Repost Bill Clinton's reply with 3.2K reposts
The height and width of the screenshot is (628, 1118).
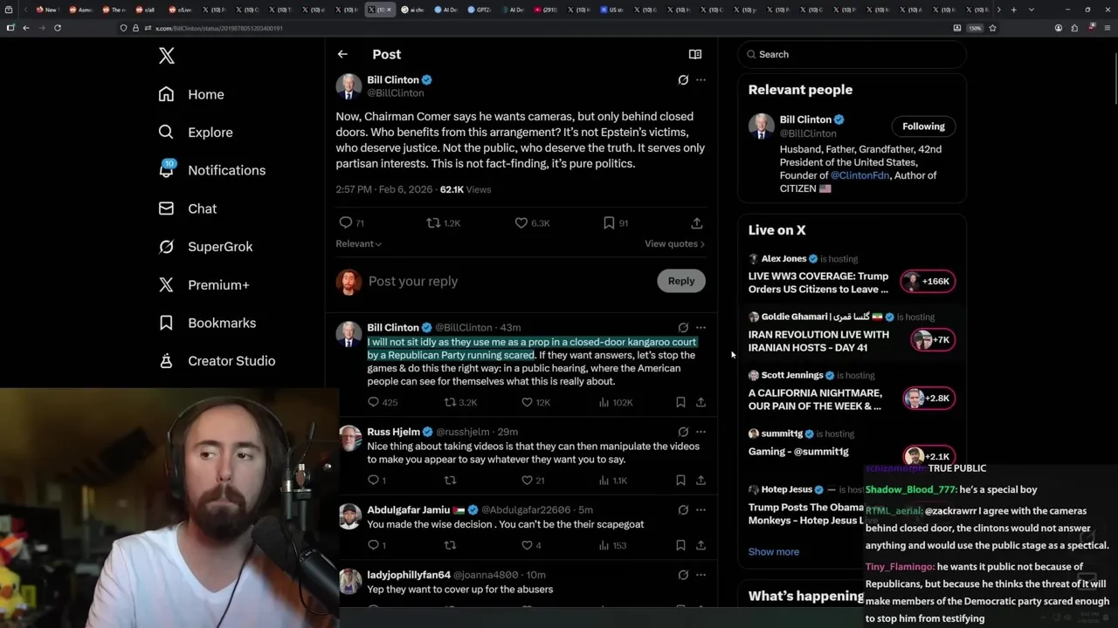click(x=460, y=403)
